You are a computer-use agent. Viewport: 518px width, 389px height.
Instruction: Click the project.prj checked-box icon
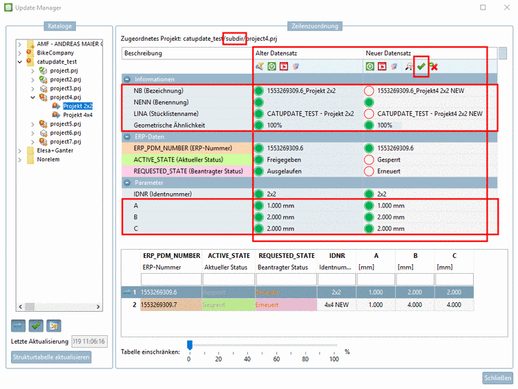coord(43,70)
